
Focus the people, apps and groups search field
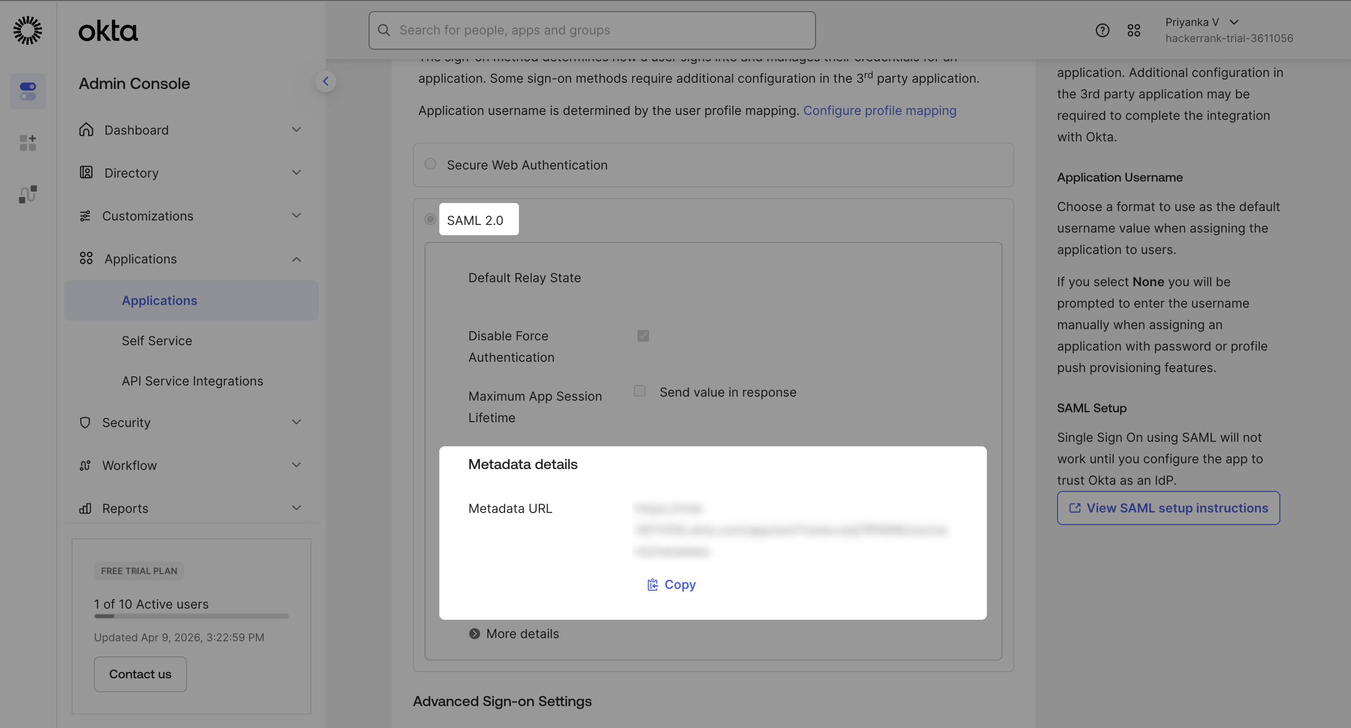click(x=591, y=30)
